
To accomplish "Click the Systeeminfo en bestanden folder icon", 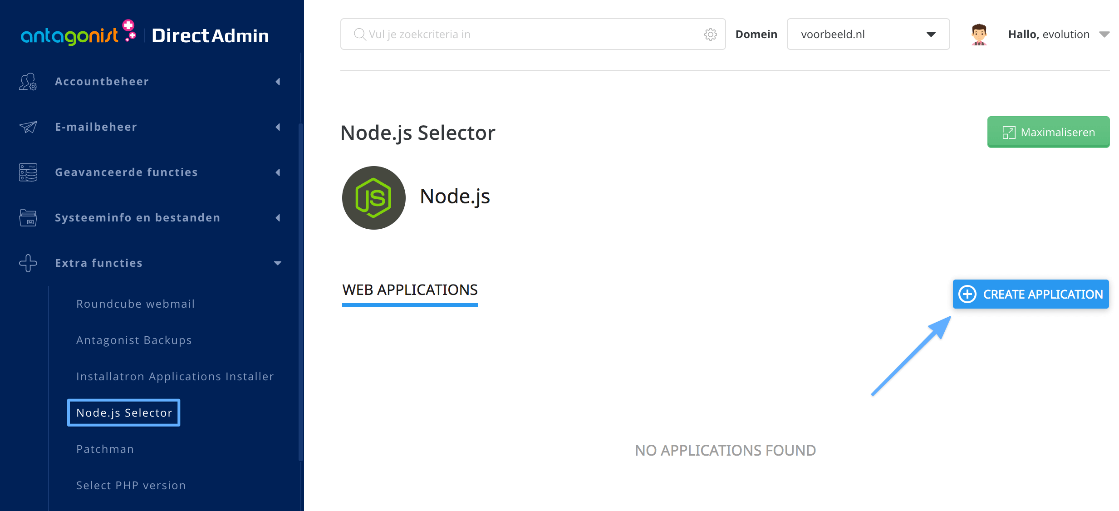I will coord(28,218).
